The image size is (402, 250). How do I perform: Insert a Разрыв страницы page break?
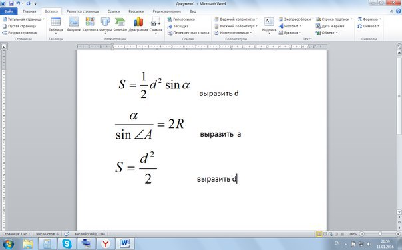[20, 33]
